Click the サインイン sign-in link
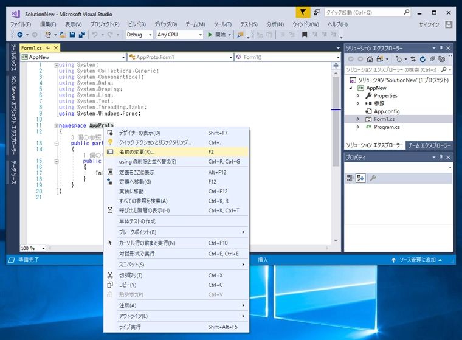The image size is (462, 340). 429,24
